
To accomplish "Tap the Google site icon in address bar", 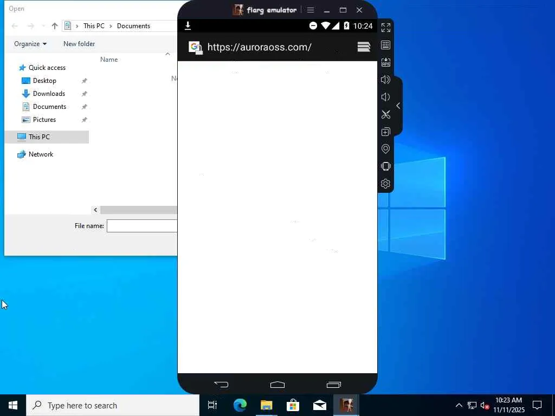I will point(195,48).
